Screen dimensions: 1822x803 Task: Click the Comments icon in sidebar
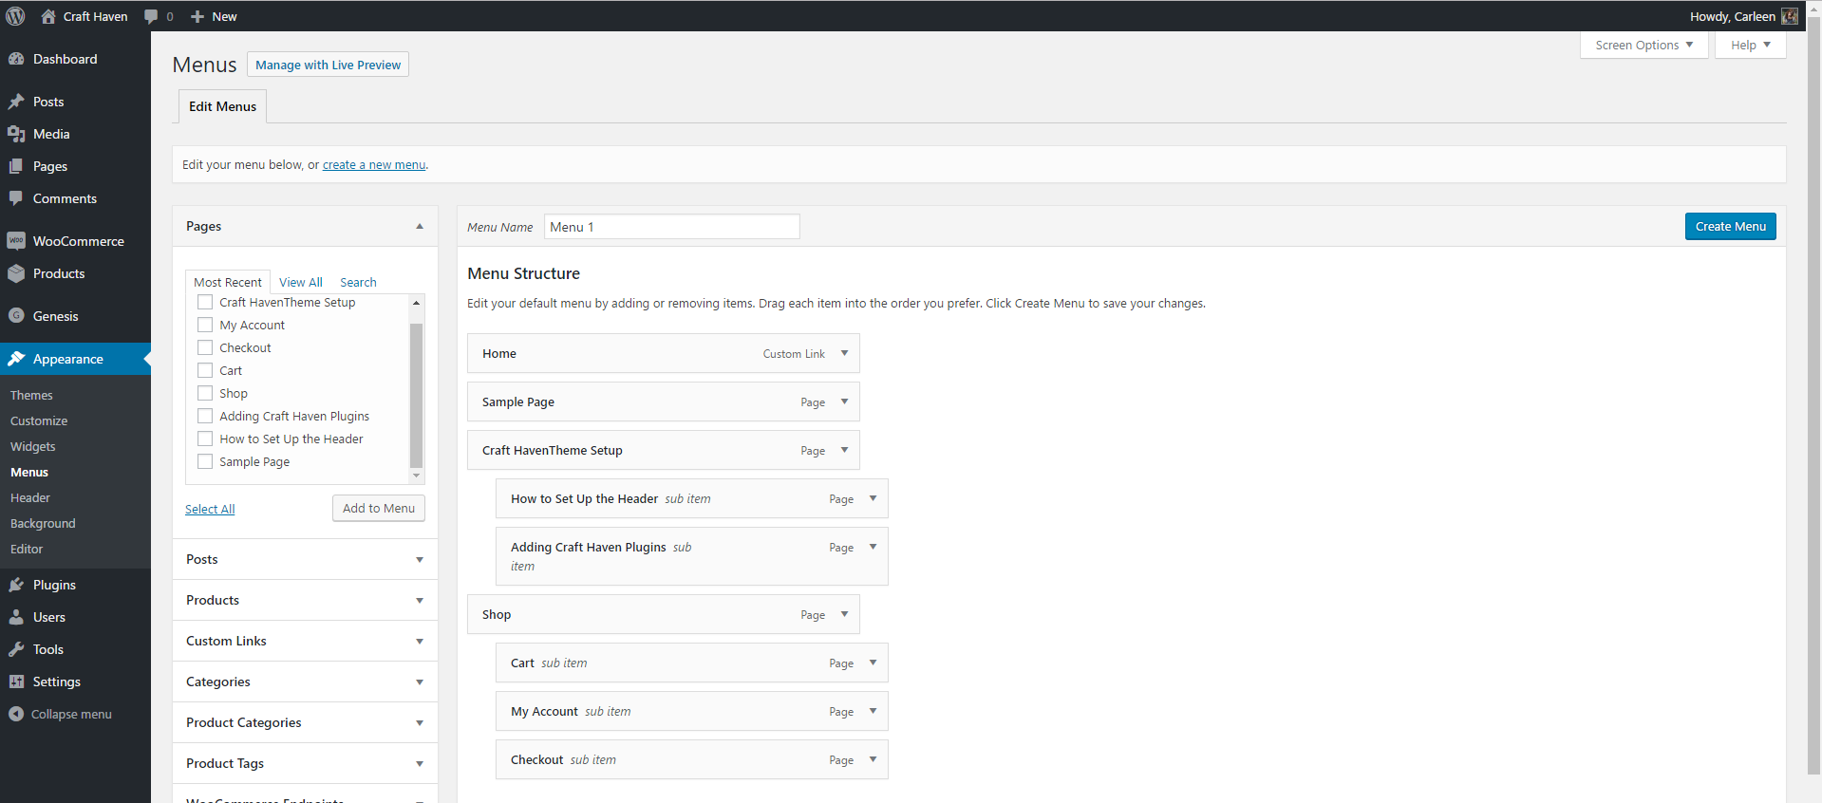[x=16, y=198]
